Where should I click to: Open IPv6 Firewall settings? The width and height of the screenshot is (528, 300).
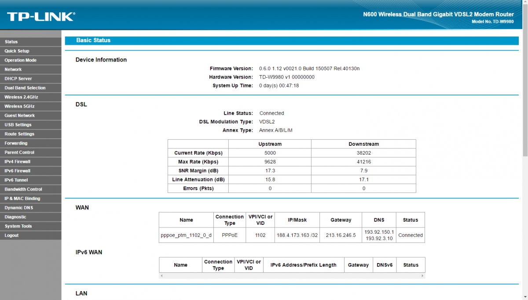click(x=31, y=171)
